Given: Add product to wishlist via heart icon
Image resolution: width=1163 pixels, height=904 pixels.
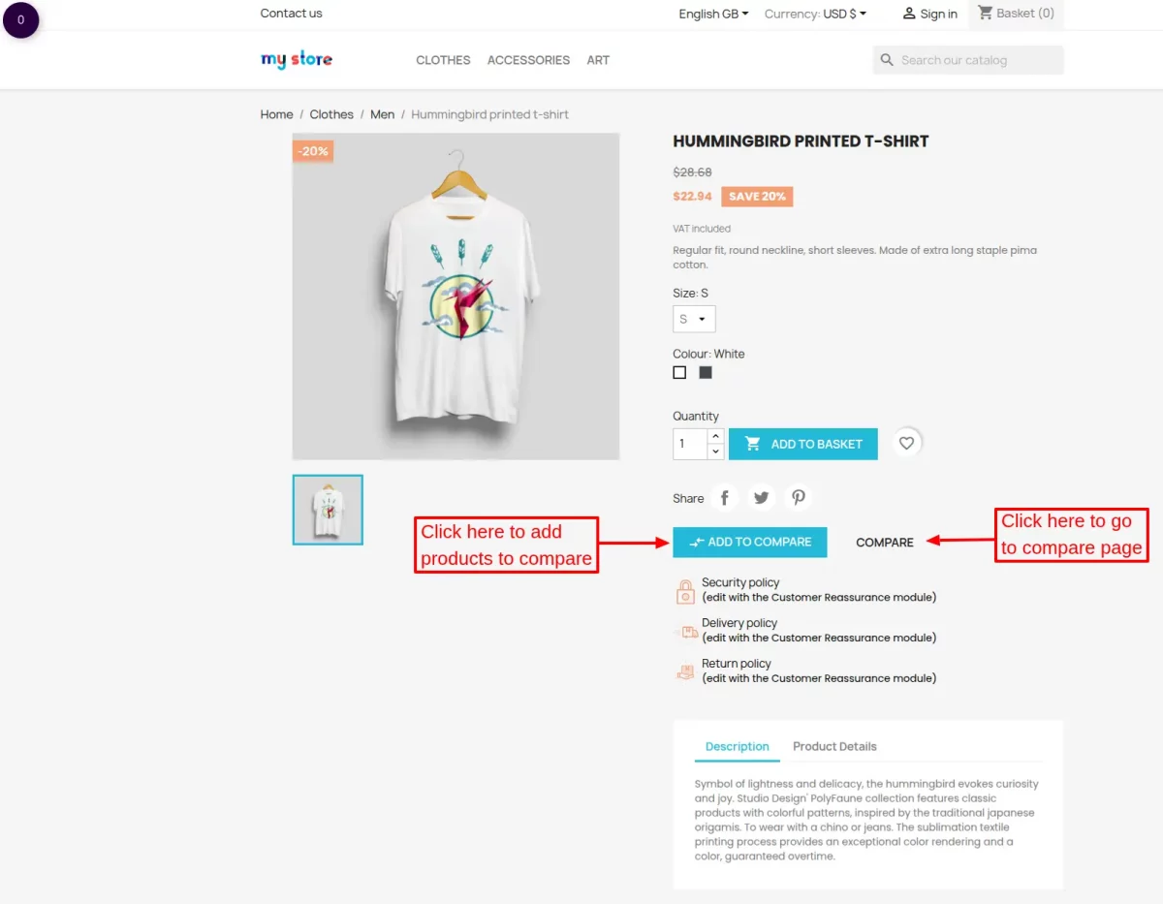Looking at the screenshot, I should [906, 443].
